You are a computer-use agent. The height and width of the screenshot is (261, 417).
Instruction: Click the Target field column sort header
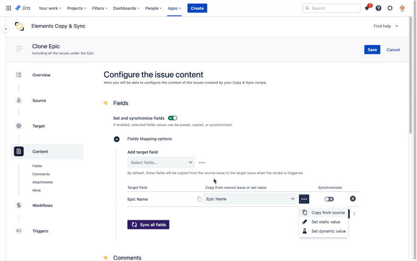tap(138, 187)
